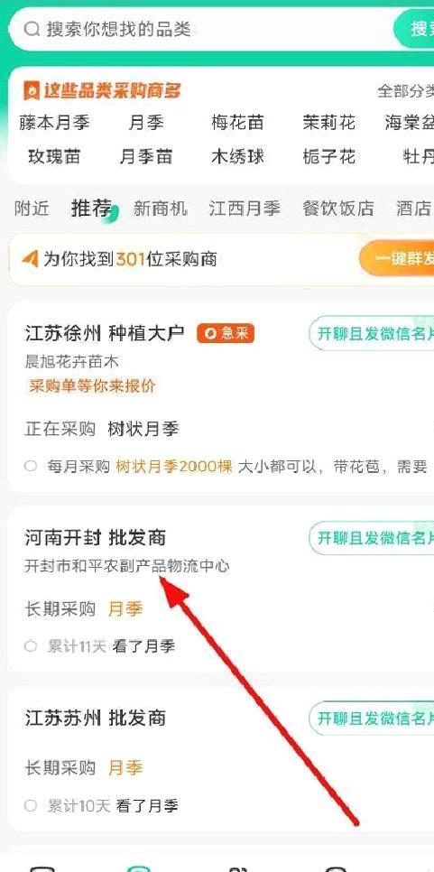
Task: Tap 开聊且发微信名片 for 河南开封 buyer
Action: click(371, 538)
